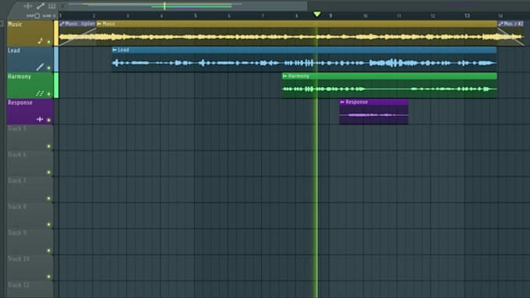Mute Track 9
This screenshot has width=530, height=298.
point(48,251)
